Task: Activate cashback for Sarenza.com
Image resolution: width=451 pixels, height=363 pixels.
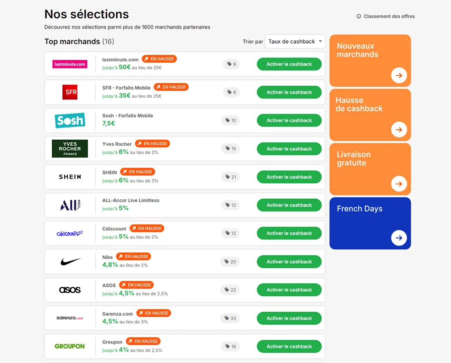Action: click(289, 318)
